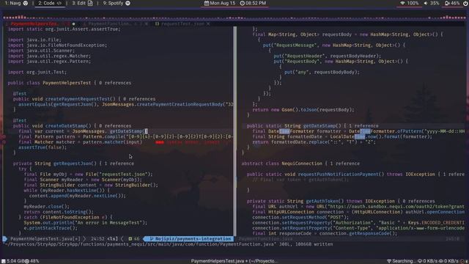
Task: Click the Pattern.compile regex line
Action: point(125,137)
